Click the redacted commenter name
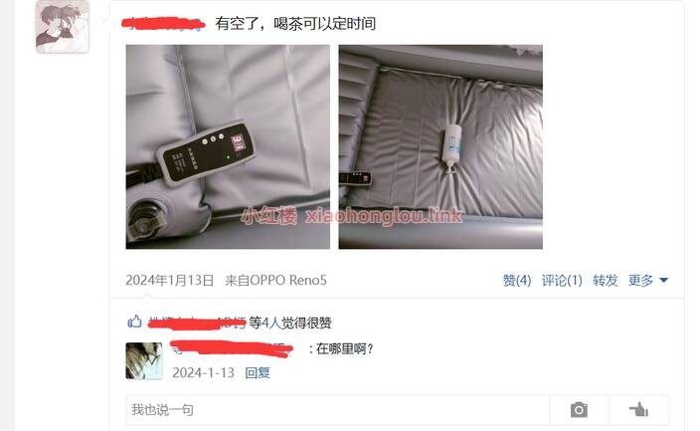 click(x=232, y=348)
